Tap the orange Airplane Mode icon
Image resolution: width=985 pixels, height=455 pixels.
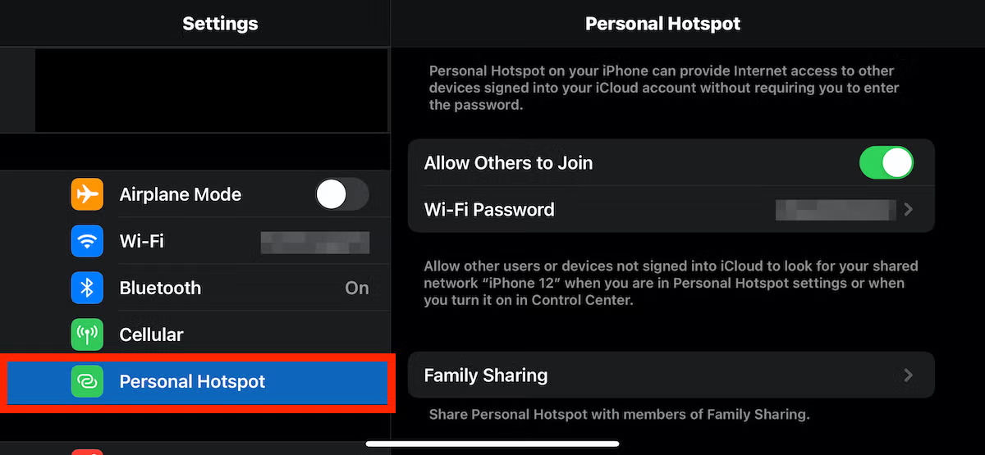87,194
